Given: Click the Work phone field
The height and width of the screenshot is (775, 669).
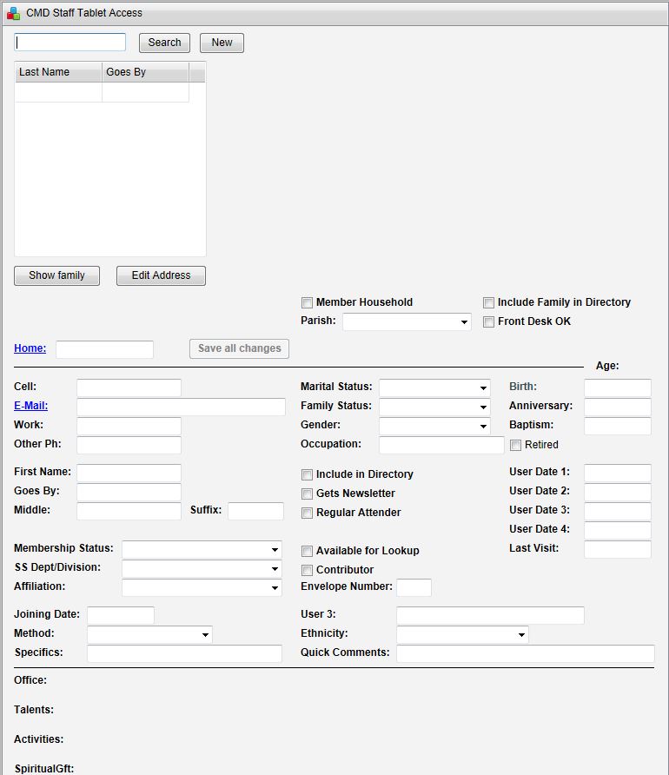Looking at the screenshot, I should click(x=129, y=426).
